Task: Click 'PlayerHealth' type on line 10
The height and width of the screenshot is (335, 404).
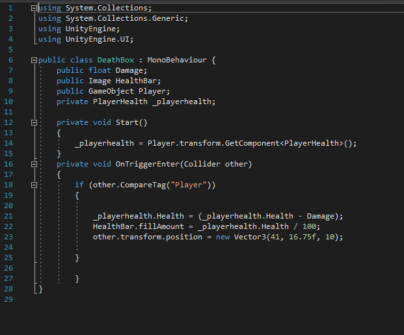Action: tap(120, 101)
